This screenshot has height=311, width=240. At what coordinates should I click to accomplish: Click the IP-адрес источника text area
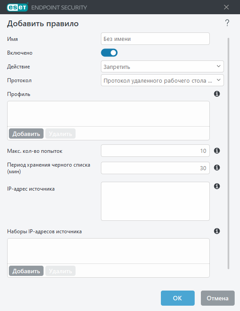pos(155,201)
